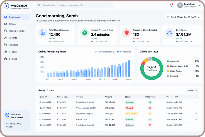
Task: Click the search magnifier icon
Action: click(x=39, y=5)
